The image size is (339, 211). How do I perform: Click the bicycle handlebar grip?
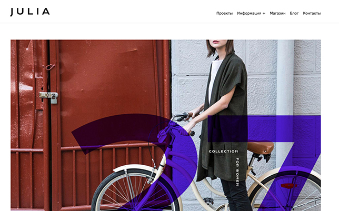192,133
